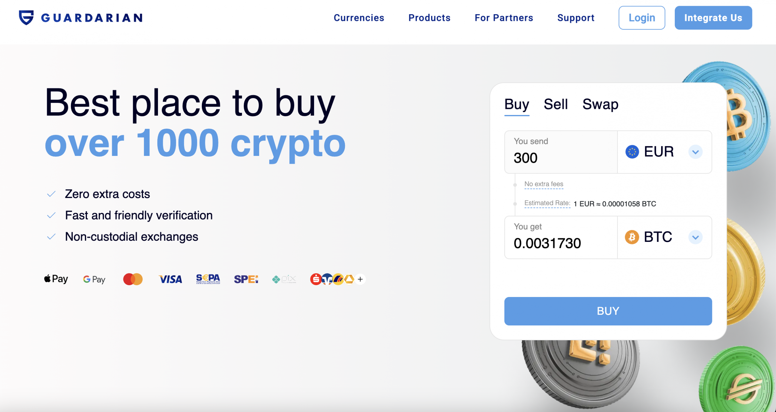
Task: Switch to the Swap tab
Action: pyautogui.click(x=600, y=104)
